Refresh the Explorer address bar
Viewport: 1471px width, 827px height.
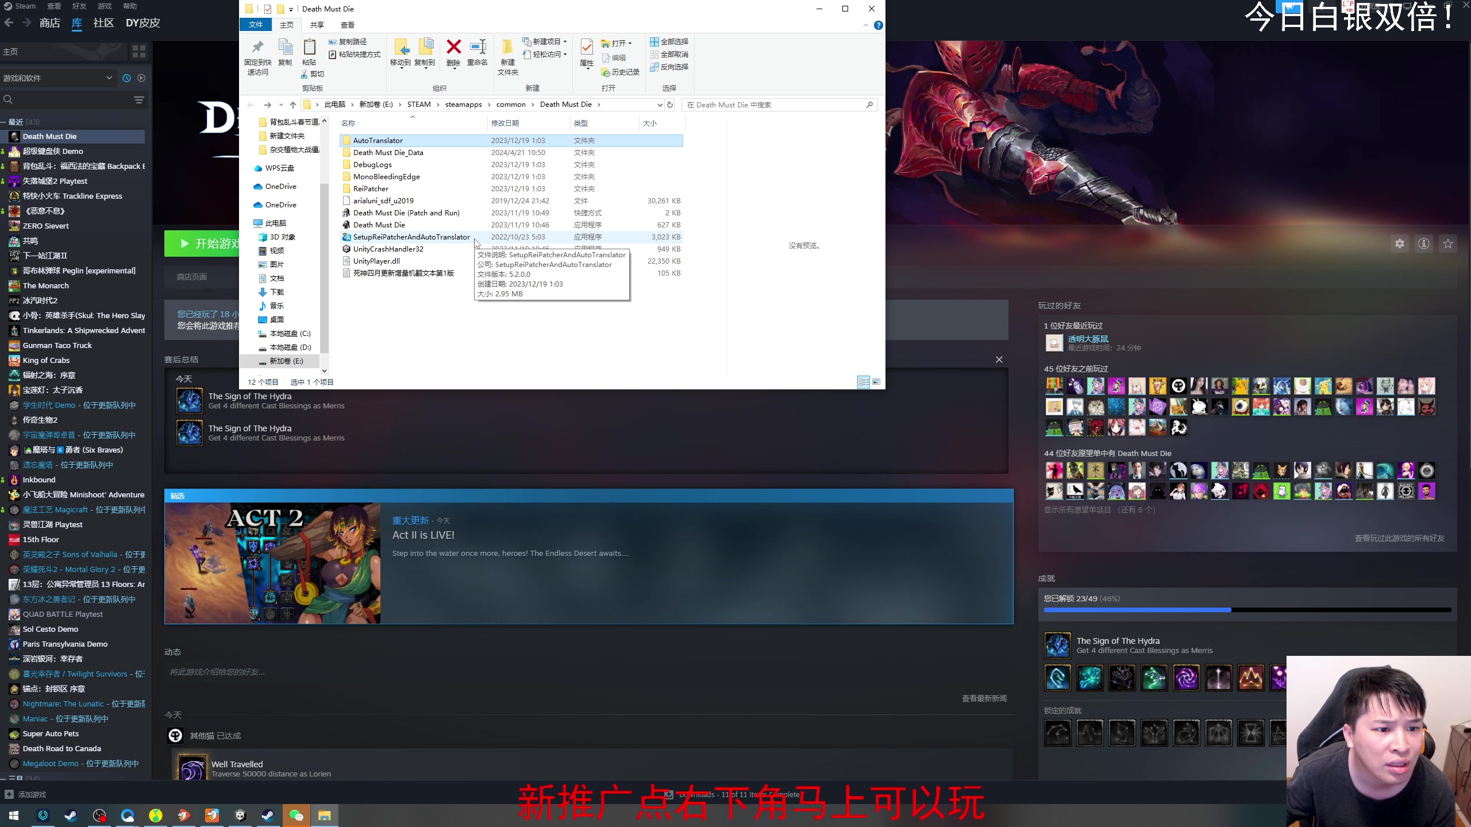tap(670, 105)
